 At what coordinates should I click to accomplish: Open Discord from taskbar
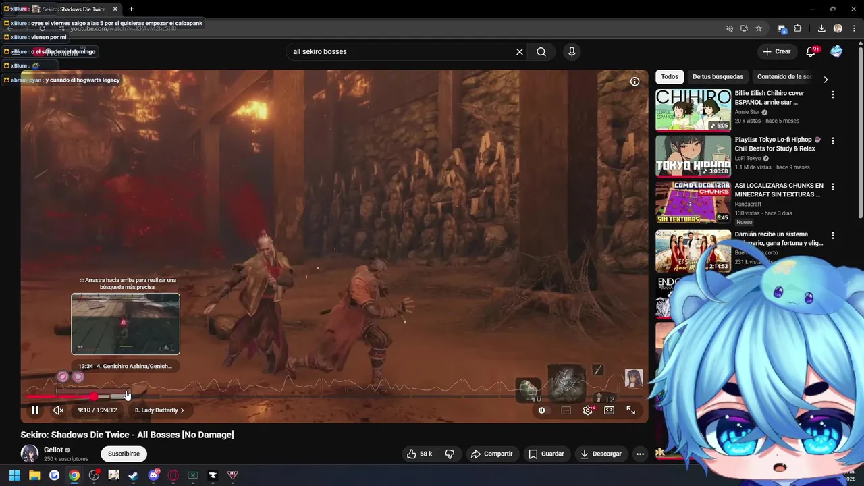[153, 475]
